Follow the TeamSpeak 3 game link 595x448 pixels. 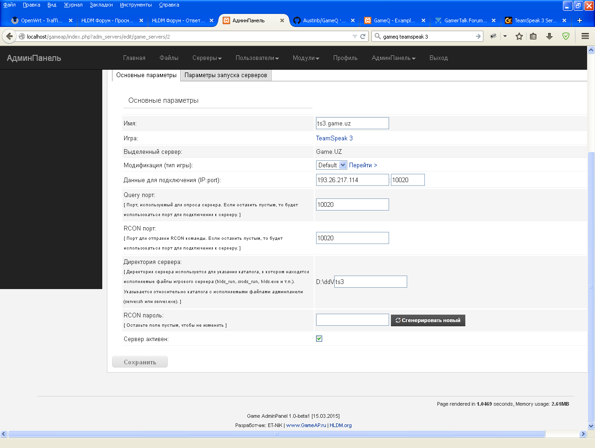(x=334, y=138)
